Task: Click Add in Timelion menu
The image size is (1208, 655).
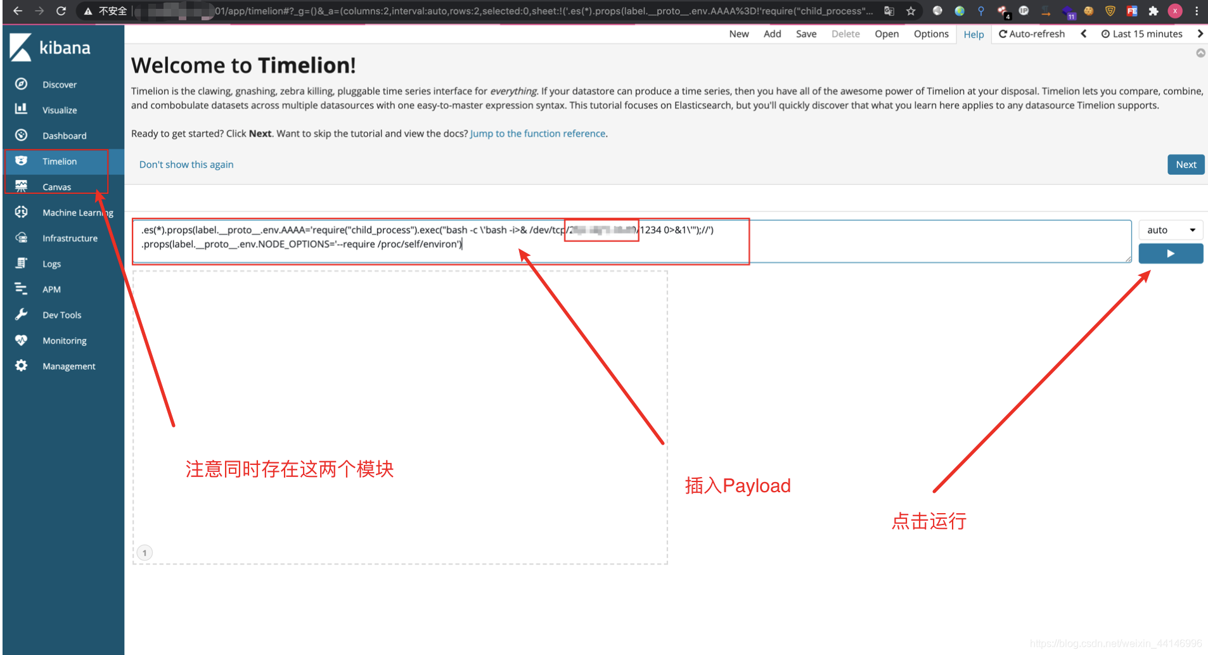Action: [x=772, y=34]
